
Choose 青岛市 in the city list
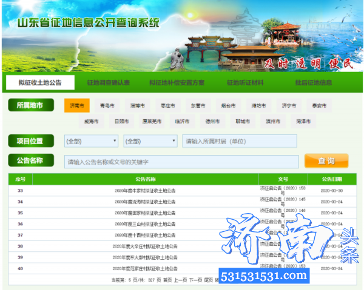[x=107, y=105]
